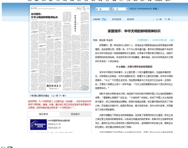Select 中华文化中的君子 article on newspaper page

(x=75, y=22)
